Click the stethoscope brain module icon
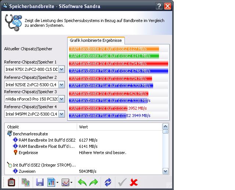Image resolution: width=235 pixels, height=190 pixels. pyautogui.click(x=13, y=23)
